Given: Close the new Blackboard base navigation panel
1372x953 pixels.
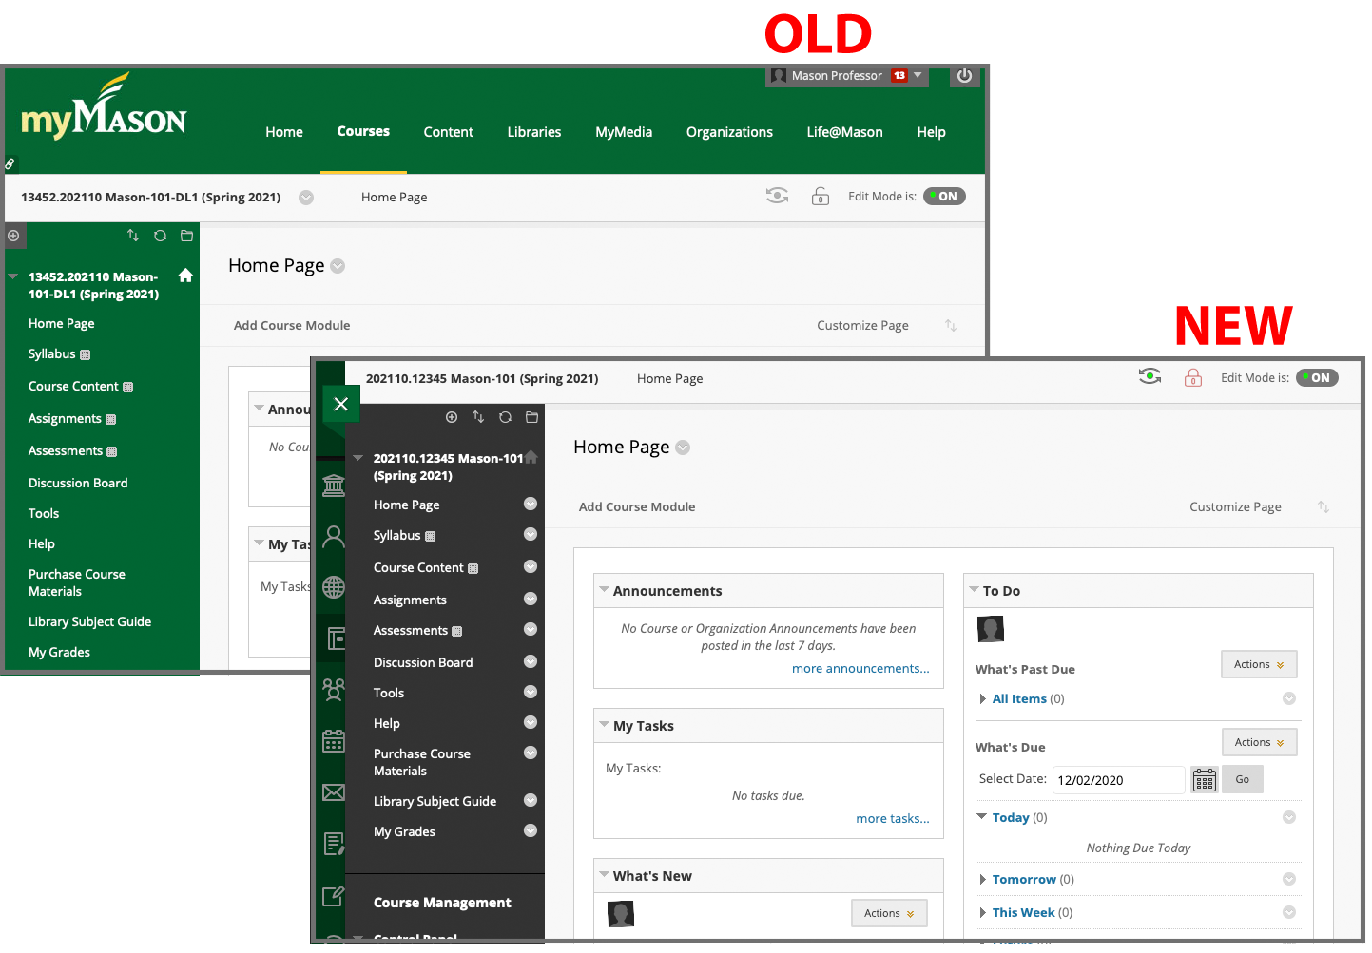Looking at the screenshot, I should click(x=341, y=404).
